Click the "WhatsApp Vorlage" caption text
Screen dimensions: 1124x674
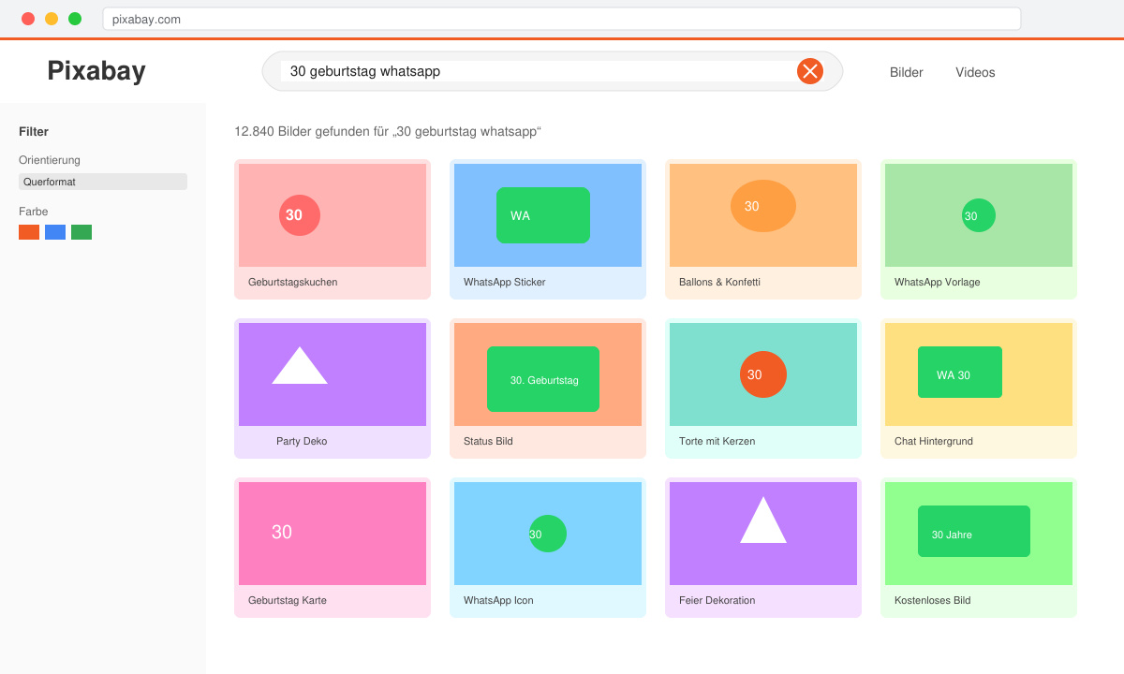coord(938,282)
